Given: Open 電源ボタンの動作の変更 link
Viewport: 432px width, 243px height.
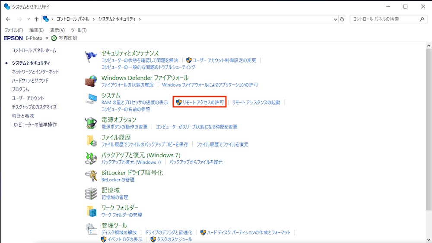Looking at the screenshot, I should [124, 127].
